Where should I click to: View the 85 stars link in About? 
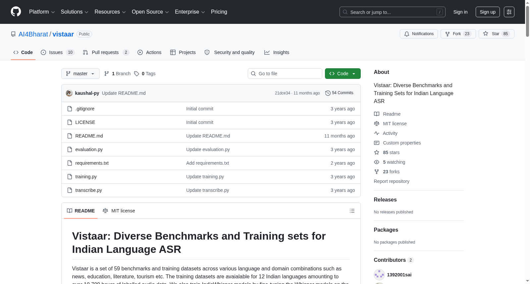391,152
